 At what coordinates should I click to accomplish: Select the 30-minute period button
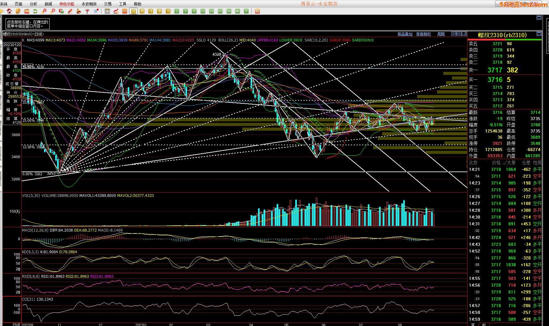[x=212, y=11]
